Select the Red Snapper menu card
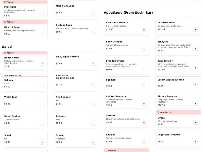This screenshot has height=152, width=203. coord(76,100)
